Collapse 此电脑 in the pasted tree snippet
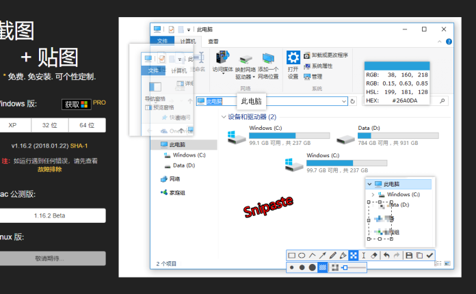The height and width of the screenshot is (294, 476). 369,184
